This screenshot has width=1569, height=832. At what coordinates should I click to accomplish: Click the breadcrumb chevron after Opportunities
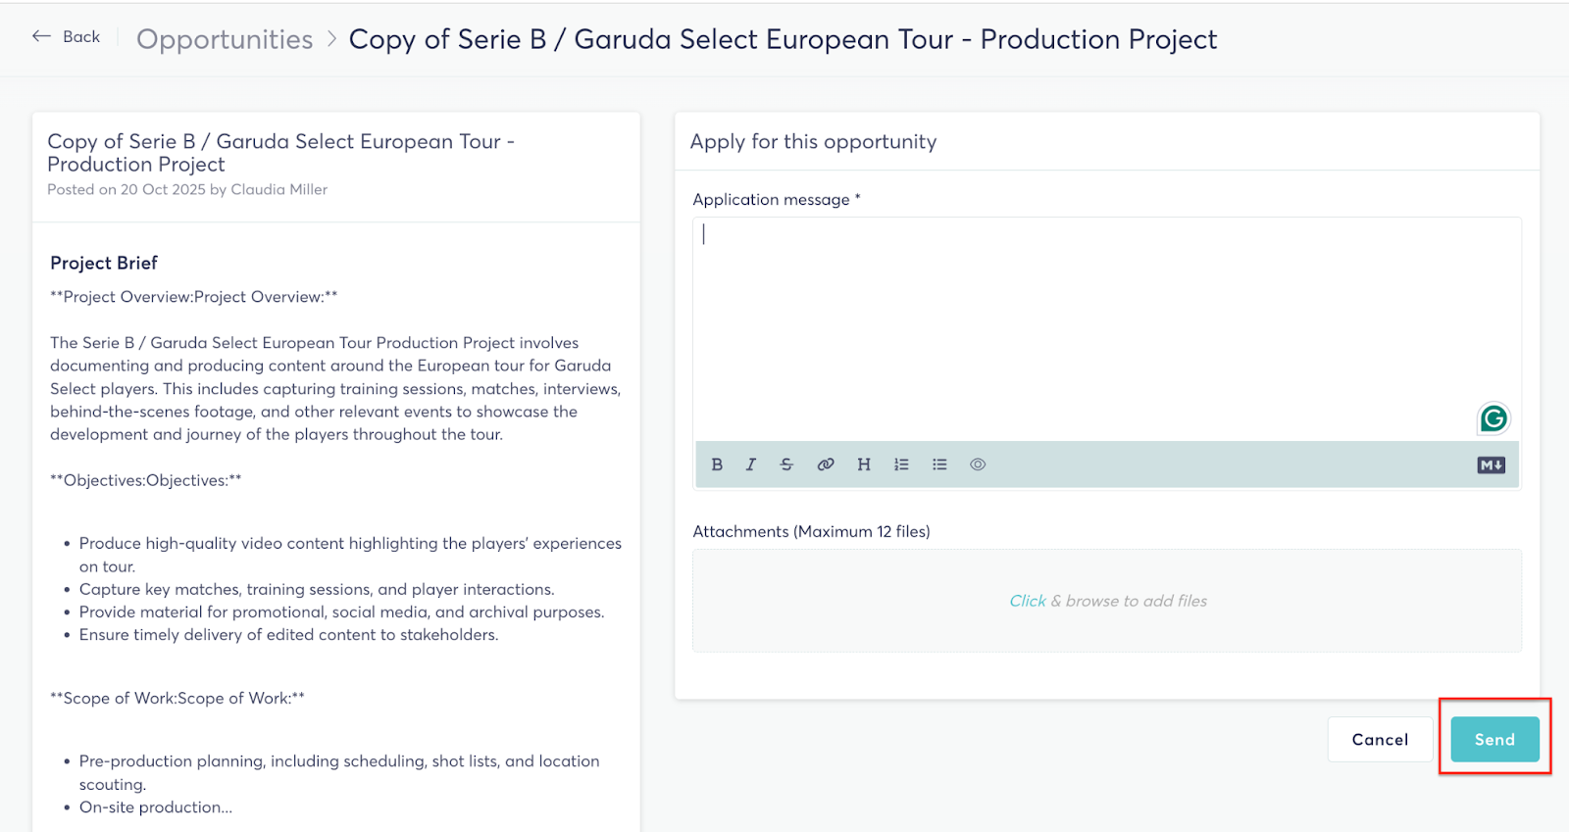tap(331, 39)
